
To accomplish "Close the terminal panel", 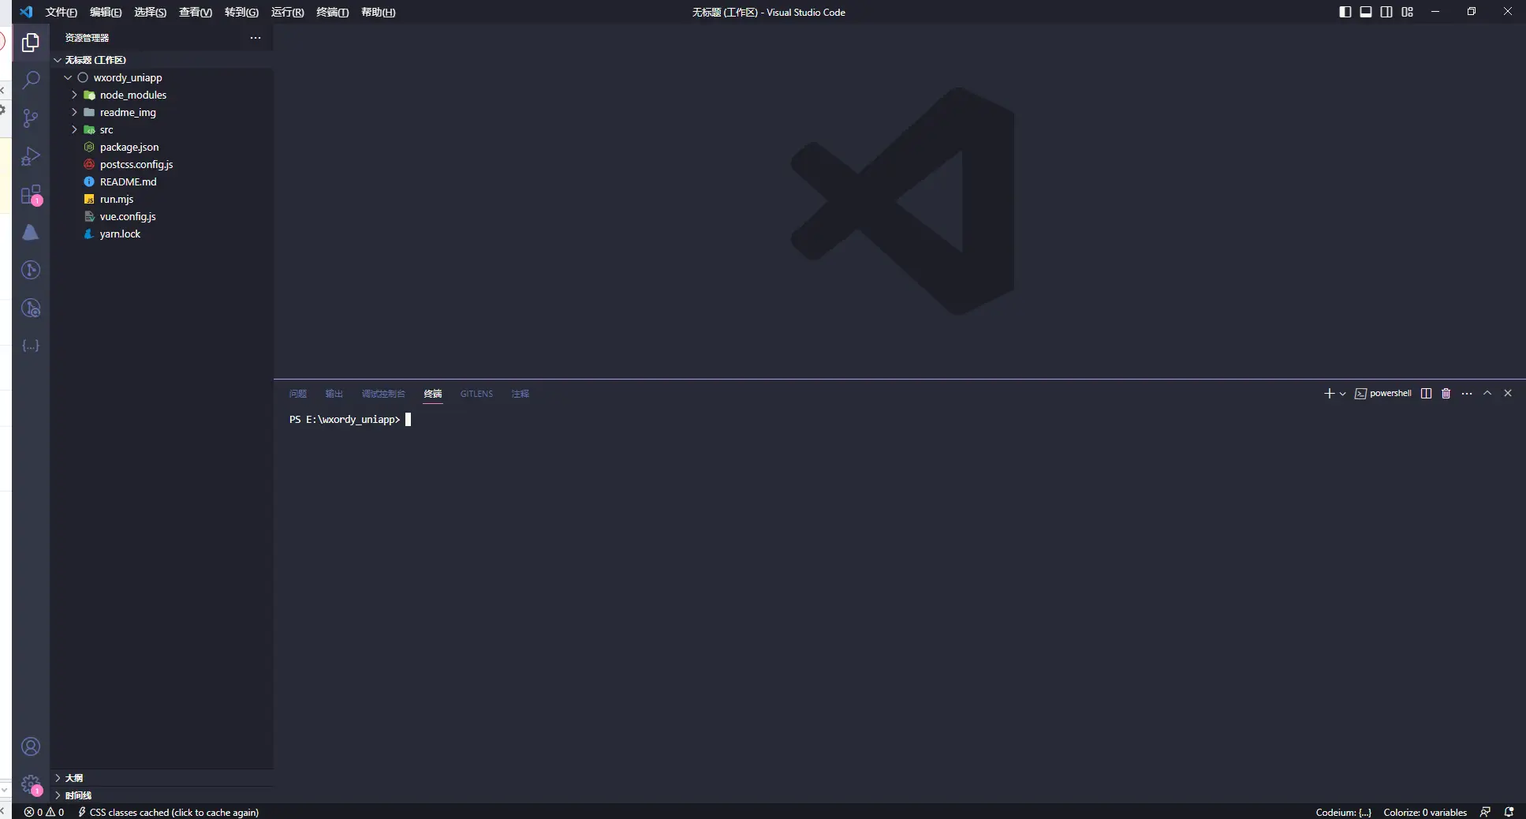I will (1508, 393).
